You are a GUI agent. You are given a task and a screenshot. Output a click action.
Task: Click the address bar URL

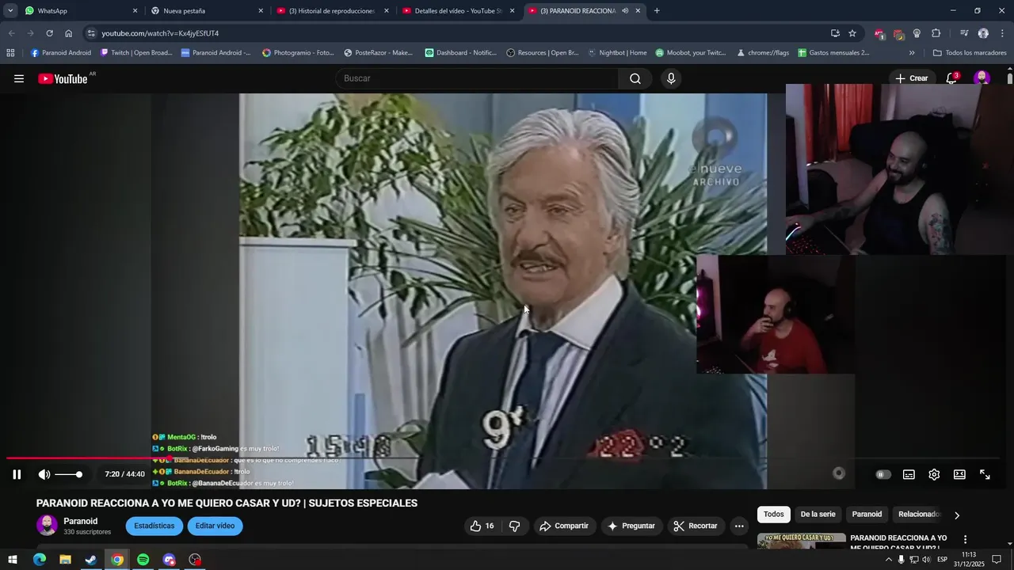pos(160,33)
